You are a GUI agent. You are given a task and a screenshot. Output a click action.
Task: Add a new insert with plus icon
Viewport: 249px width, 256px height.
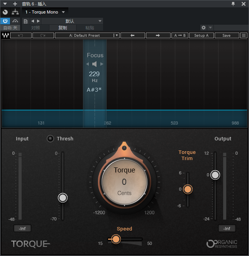tap(15, 4)
